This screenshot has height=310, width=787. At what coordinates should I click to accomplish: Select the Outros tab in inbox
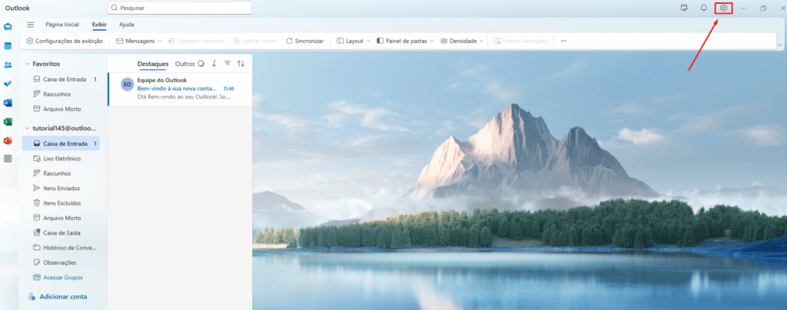[184, 64]
